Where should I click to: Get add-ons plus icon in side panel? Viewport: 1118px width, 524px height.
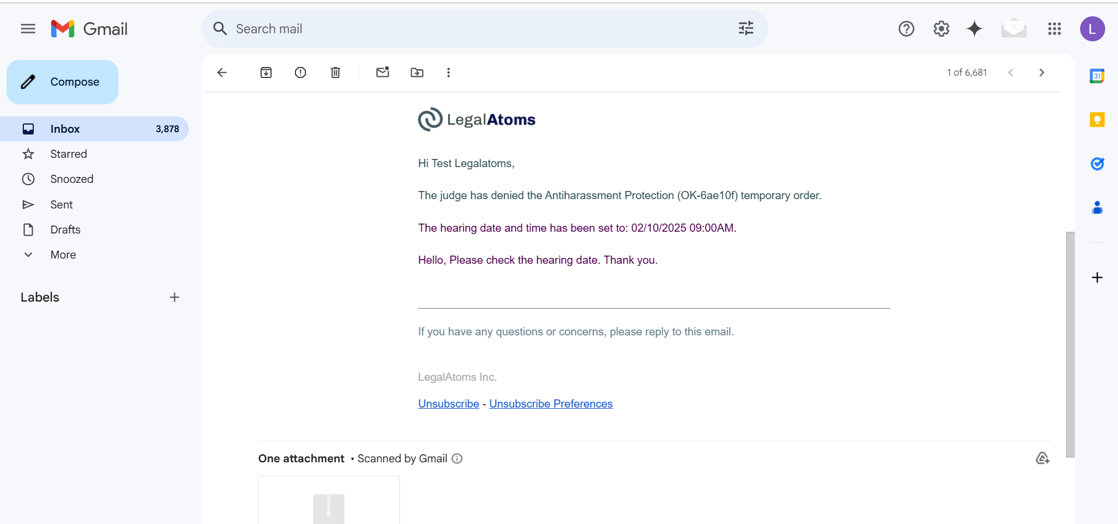pyautogui.click(x=1097, y=277)
